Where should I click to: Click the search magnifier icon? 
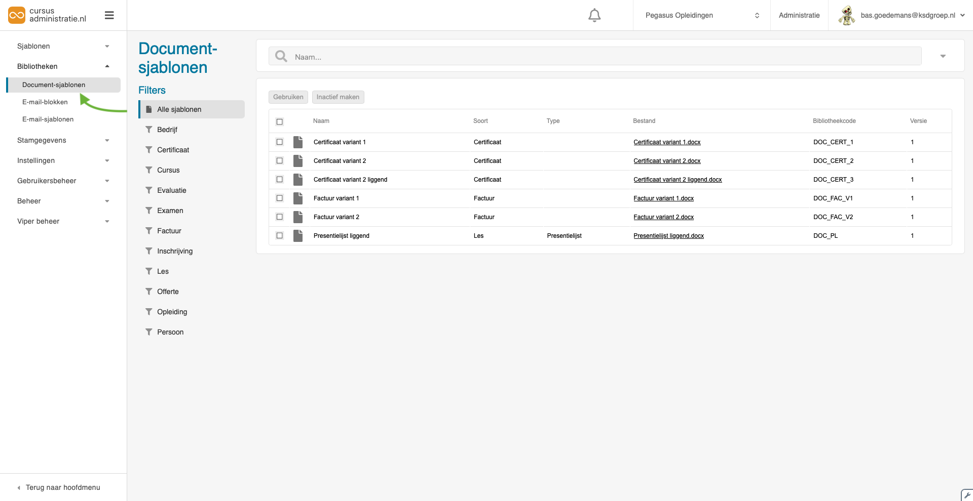pyautogui.click(x=281, y=56)
